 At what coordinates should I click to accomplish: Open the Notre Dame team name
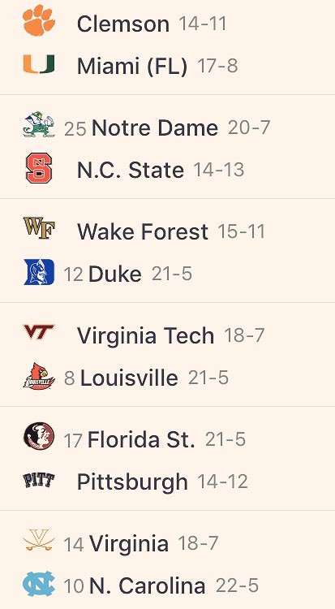(155, 128)
